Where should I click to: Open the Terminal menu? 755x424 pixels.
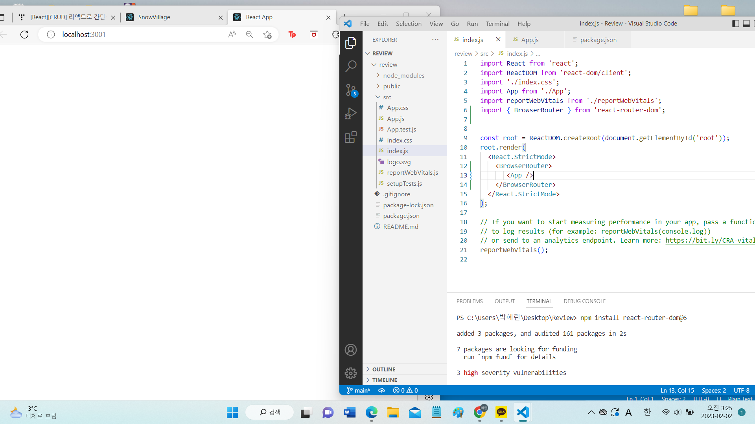[497, 24]
